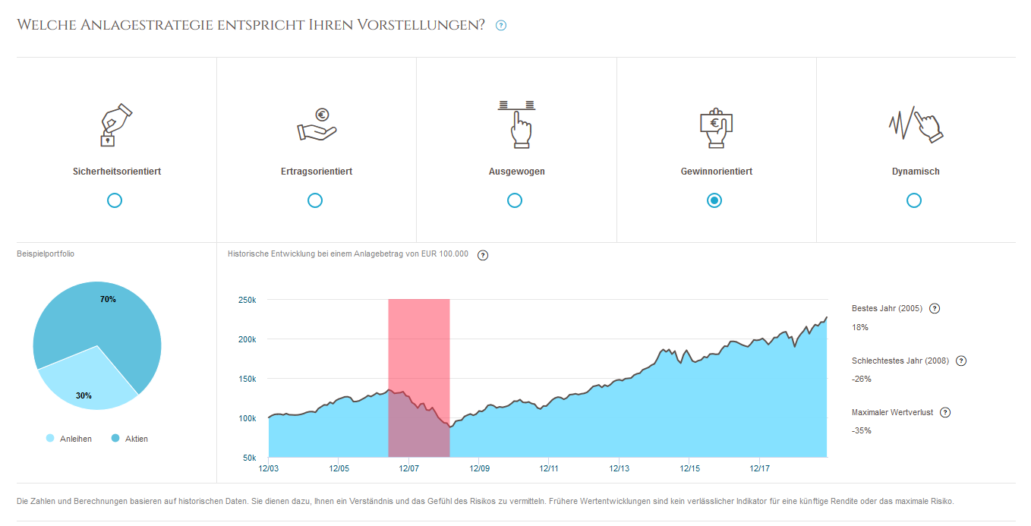Click the Ertragsorientiert hand with coin icon
Viewport: 1031px width, 526px height.
click(x=315, y=125)
